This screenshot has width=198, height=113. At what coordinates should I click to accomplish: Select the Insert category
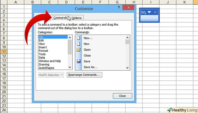(53, 47)
